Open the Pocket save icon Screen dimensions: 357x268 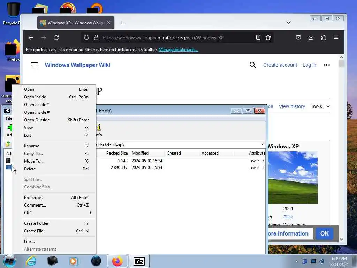298,37
